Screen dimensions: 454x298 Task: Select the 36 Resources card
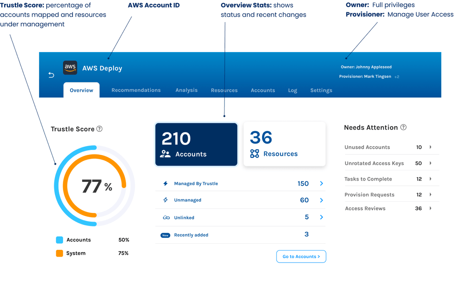285,144
